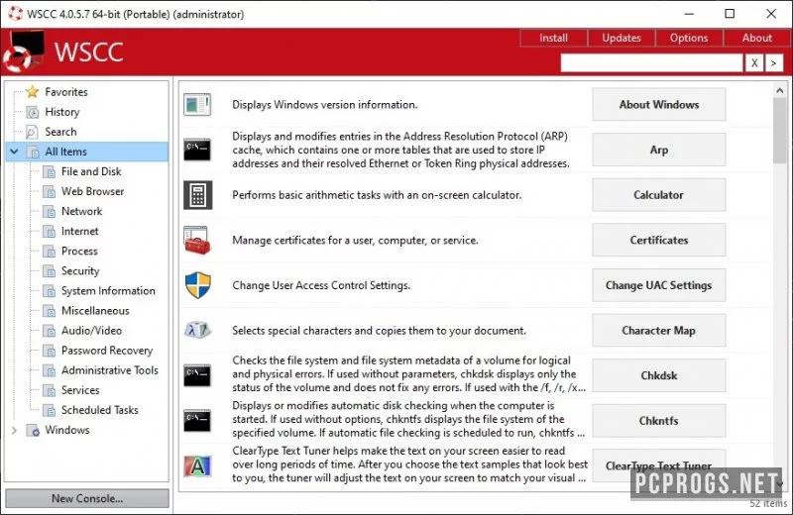Click Change UAC Settings button
The height and width of the screenshot is (515, 793).
[659, 285]
